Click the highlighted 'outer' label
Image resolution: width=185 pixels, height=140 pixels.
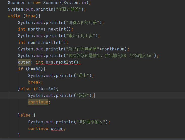pyautogui.click(x=24, y=62)
